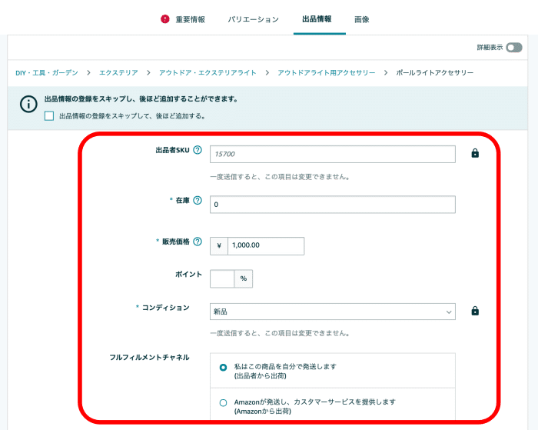Click the lock icon beside SKU field
Viewport: 538px width, 430px height.
(x=475, y=154)
